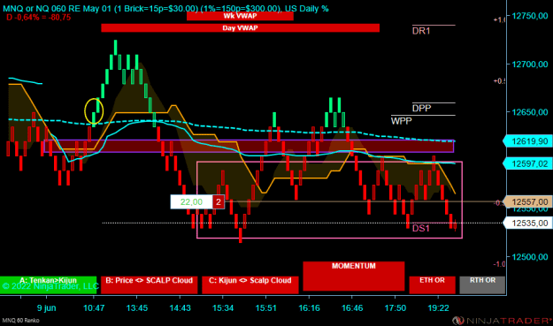Image resolution: width=553 pixels, height=326 pixels.
Task: Click the 15:34 time axis label
Action: pyautogui.click(x=223, y=308)
